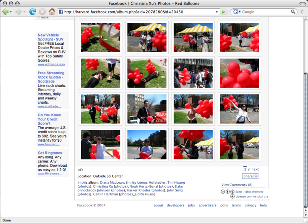Click the magnifying glass search icon
308x223 pixels.
pos(293,12)
